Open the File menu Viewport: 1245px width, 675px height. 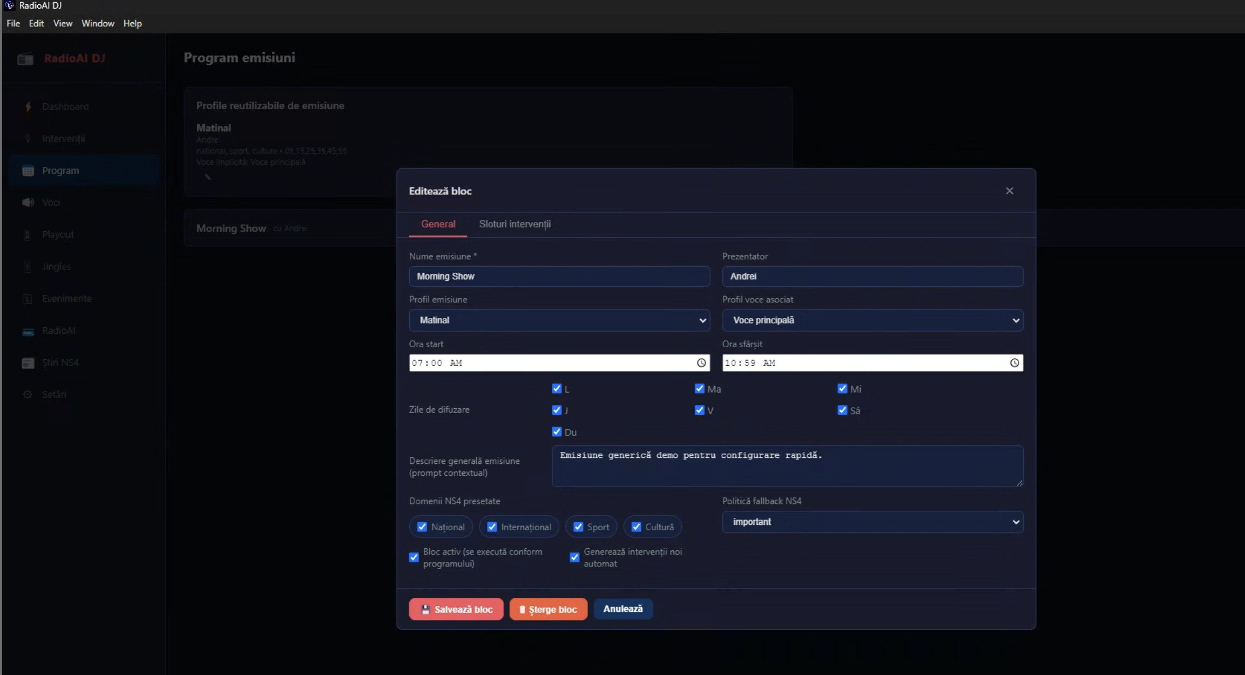pos(13,23)
